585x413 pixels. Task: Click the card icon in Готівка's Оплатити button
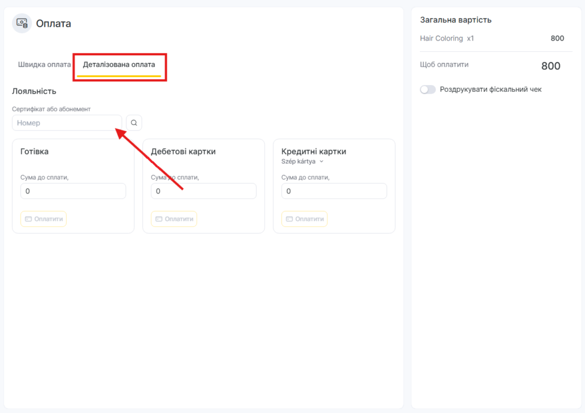pos(28,219)
